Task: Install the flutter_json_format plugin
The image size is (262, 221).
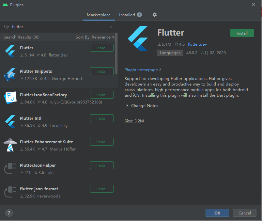Action: point(102,189)
